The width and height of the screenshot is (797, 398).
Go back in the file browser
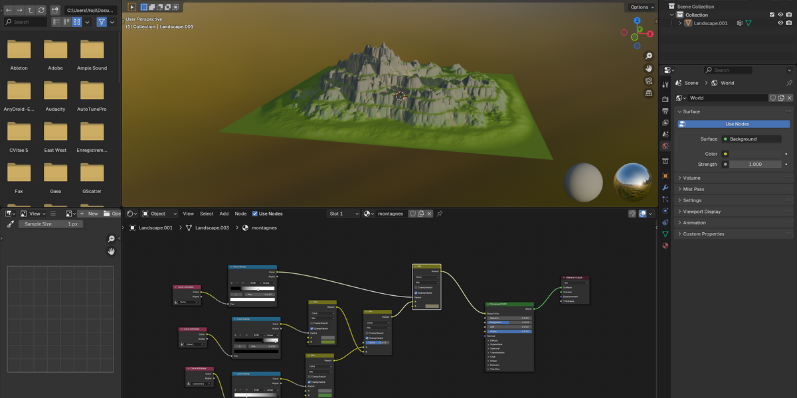coord(9,11)
